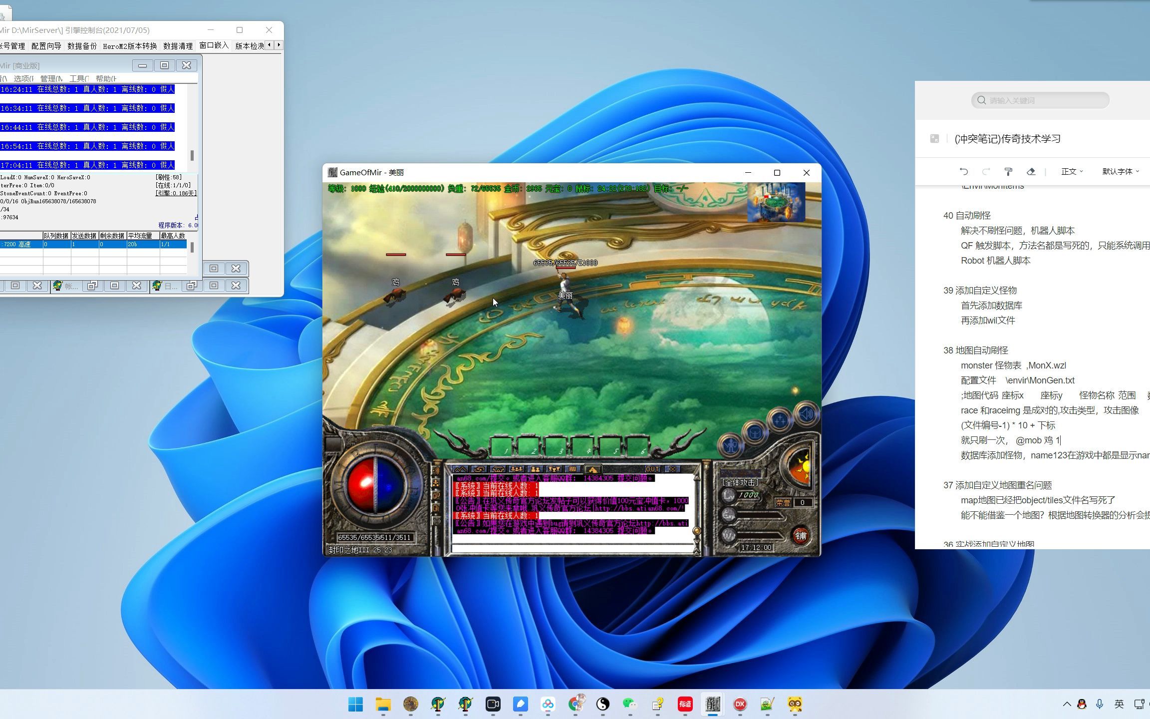This screenshot has height=719, width=1150.
Task: Click the chat text input line
Action: coord(572,548)
